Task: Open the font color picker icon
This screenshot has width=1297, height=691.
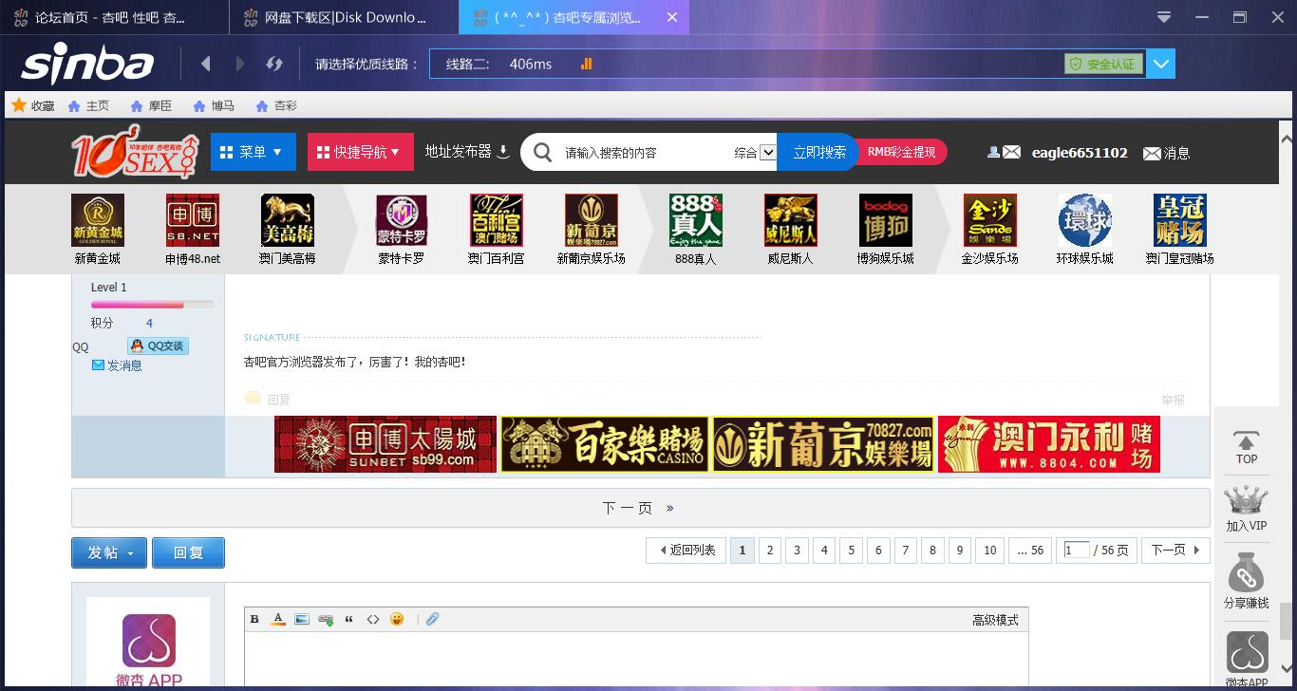Action: point(278,619)
